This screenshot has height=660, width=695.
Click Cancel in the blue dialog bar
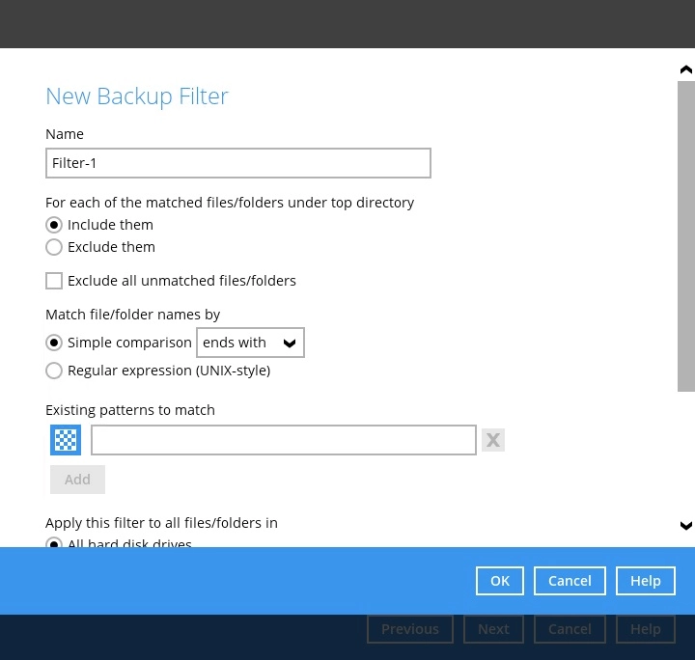(570, 581)
